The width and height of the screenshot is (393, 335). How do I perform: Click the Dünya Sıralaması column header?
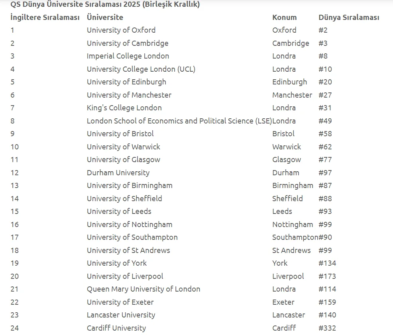point(349,18)
